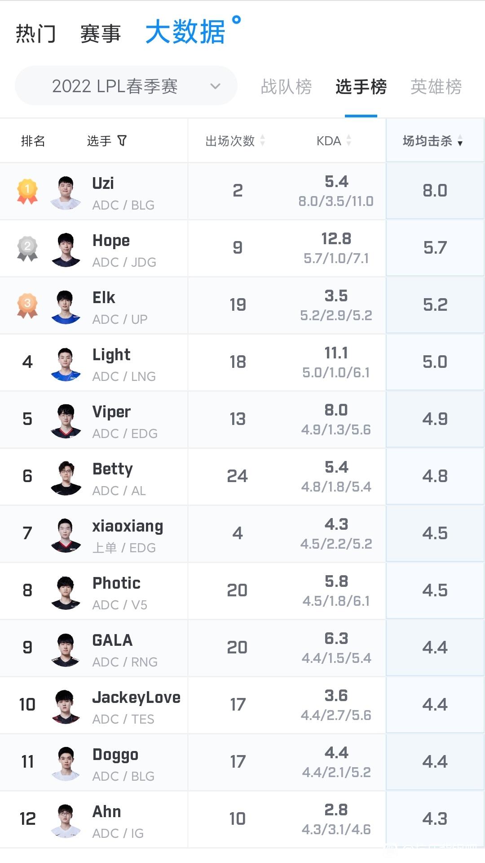The image size is (485, 863).
Task: Open player Betty's name link
Action: [113, 469]
